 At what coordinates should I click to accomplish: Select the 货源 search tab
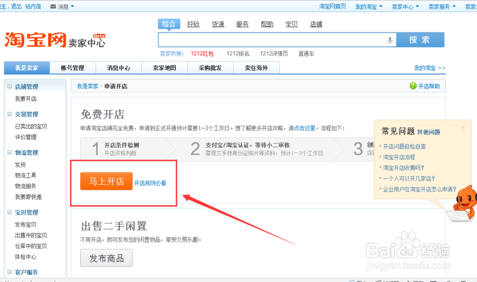coord(218,24)
